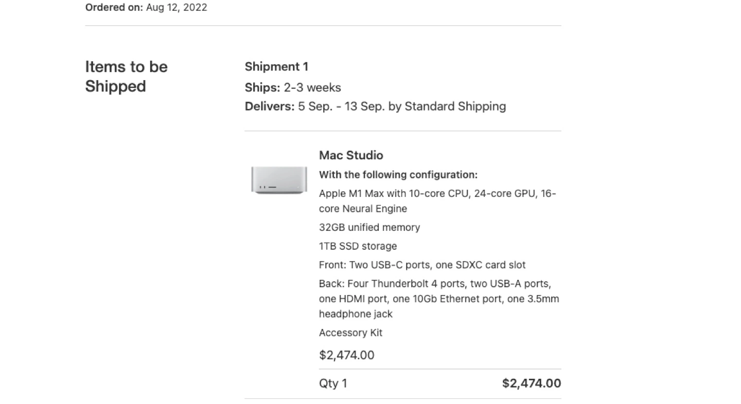The image size is (741, 404).
Task: Click the Back Thunderbolt 4 ports description
Action: pos(434,284)
